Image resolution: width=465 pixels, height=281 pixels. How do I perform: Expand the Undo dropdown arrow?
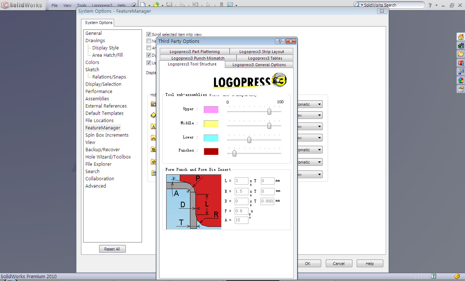(202, 5)
